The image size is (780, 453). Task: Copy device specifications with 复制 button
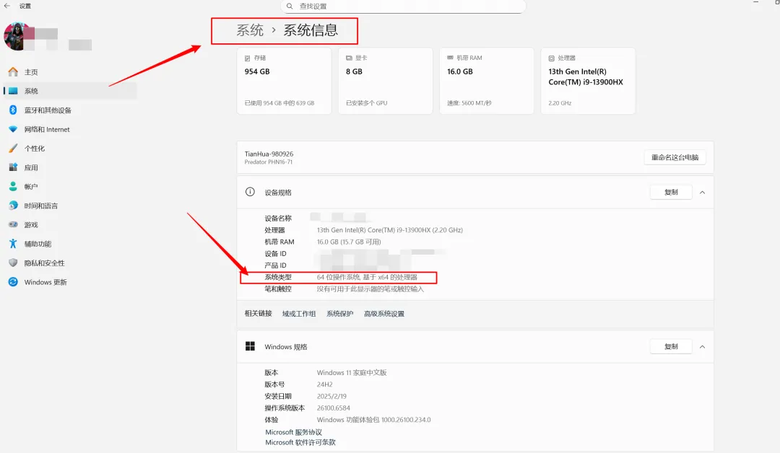[x=671, y=192]
